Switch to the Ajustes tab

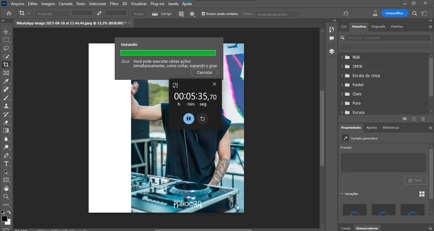[372, 127]
